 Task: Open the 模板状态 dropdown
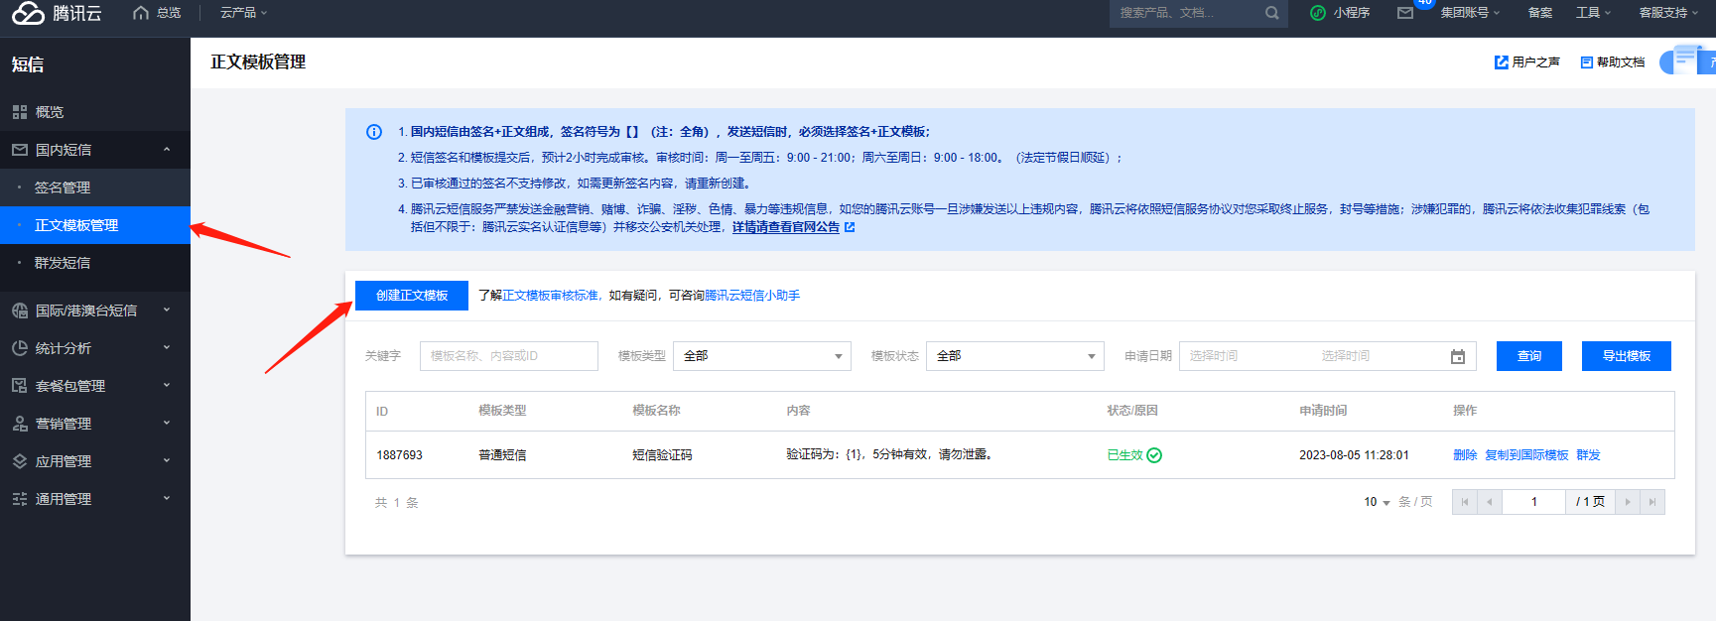click(1015, 356)
